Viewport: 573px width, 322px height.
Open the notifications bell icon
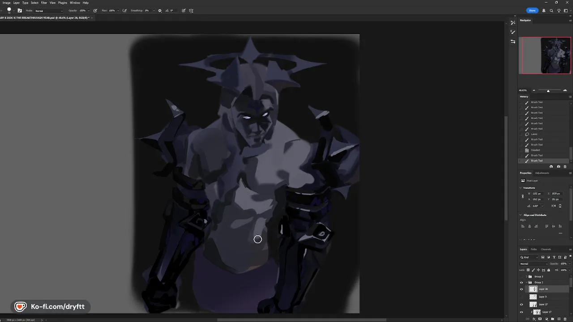[x=544, y=10]
